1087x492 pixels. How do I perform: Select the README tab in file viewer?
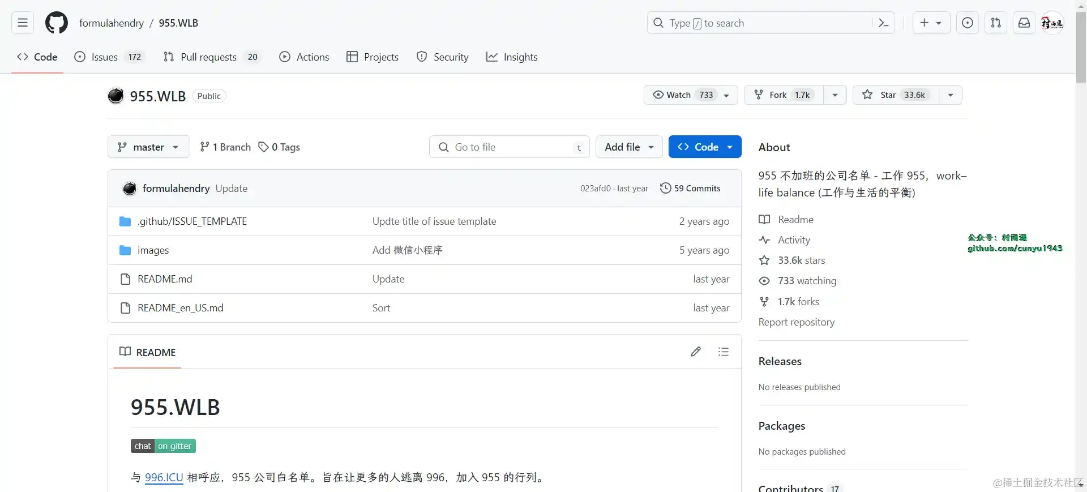pyautogui.click(x=148, y=352)
